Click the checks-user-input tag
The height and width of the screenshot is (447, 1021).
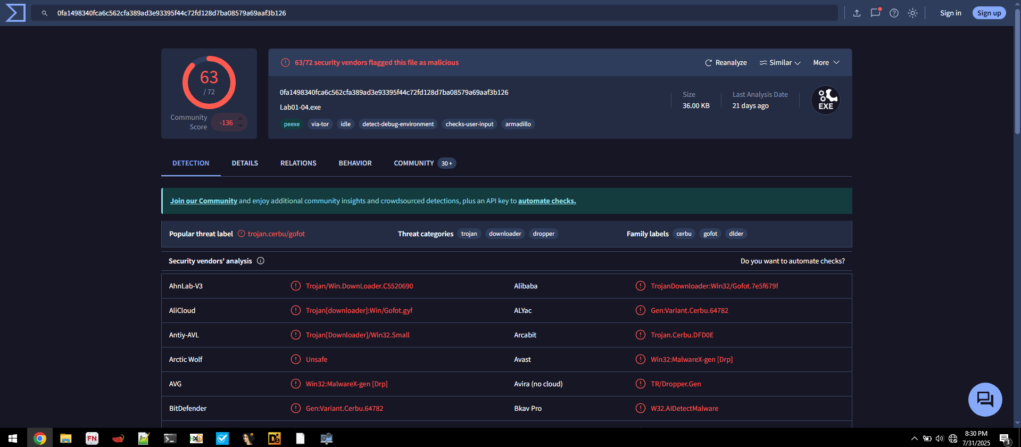(470, 124)
